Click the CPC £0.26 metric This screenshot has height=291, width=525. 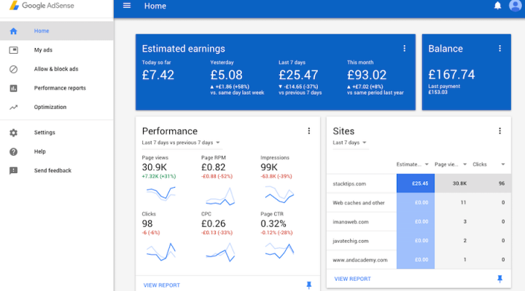pos(213,224)
